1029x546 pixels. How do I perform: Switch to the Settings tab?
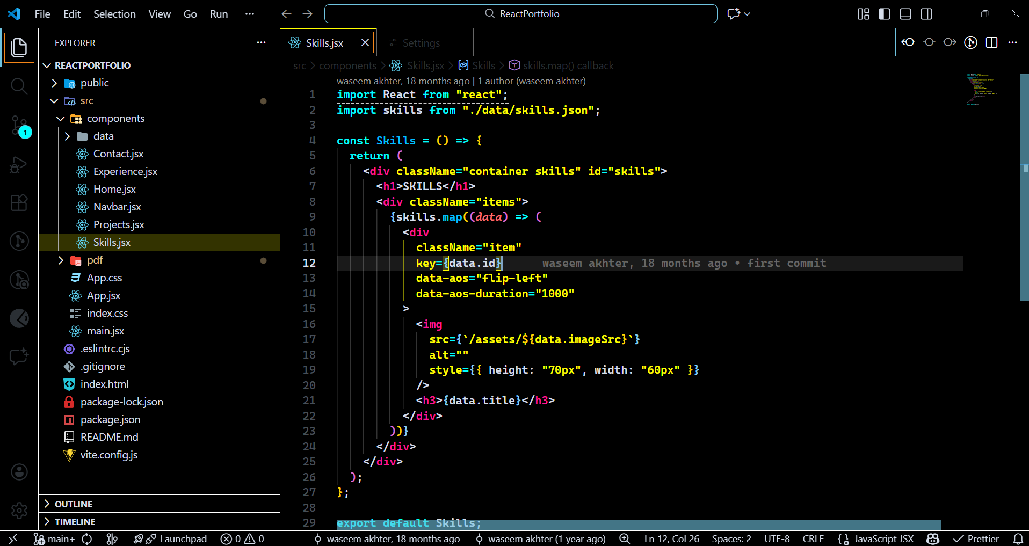click(x=424, y=43)
